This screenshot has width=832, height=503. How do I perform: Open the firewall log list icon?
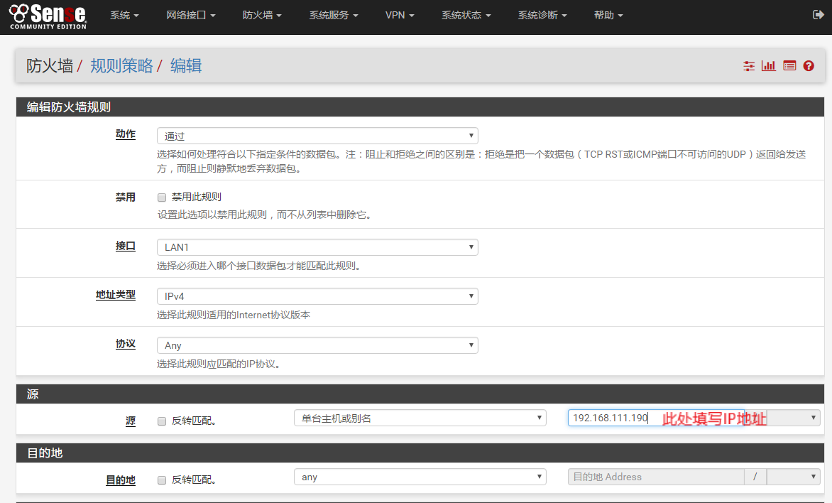[x=789, y=66]
